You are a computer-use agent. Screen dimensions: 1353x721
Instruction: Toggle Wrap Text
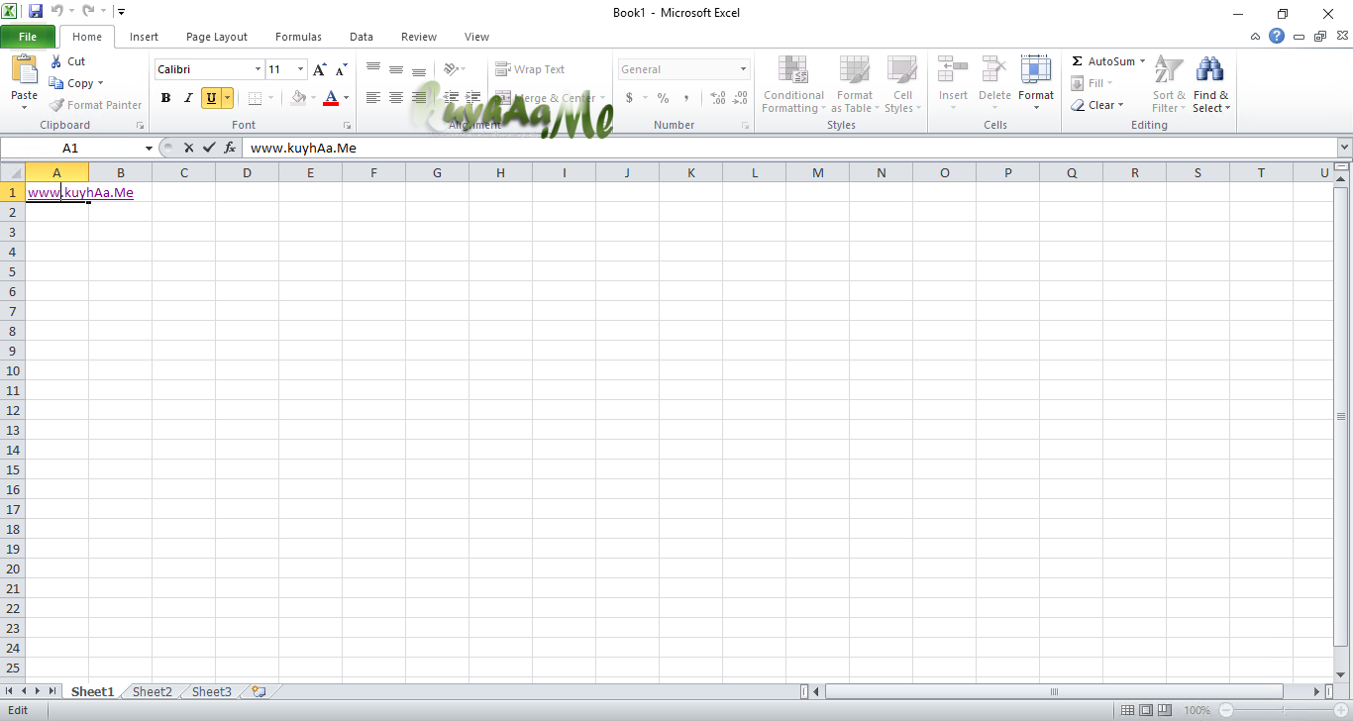531,69
